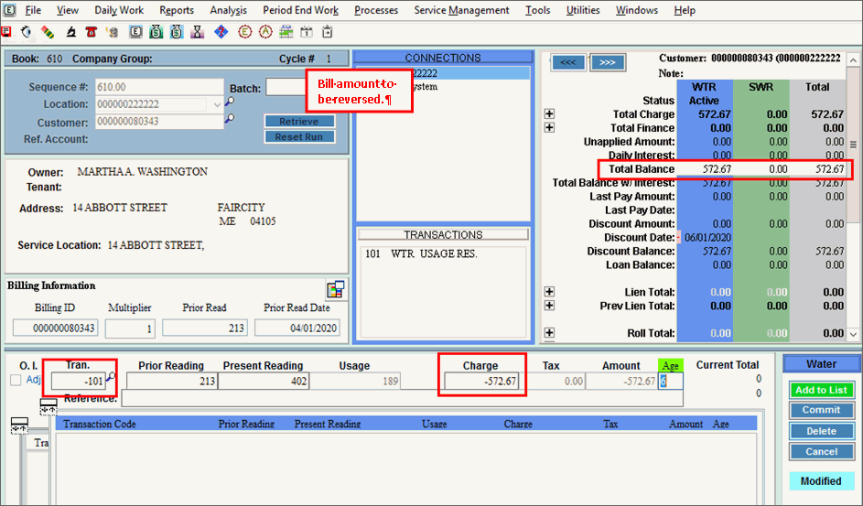This screenshot has height=506, width=863.
Task: Click the Billing Information grid icon
Action: tap(335, 289)
